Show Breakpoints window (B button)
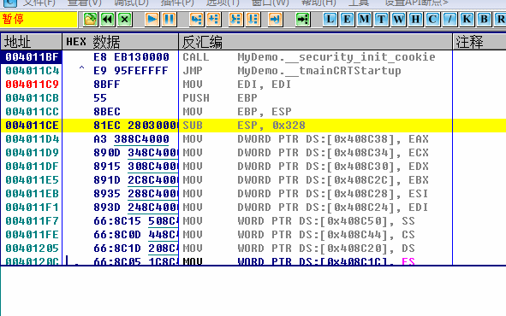 pyautogui.click(x=484, y=20)
